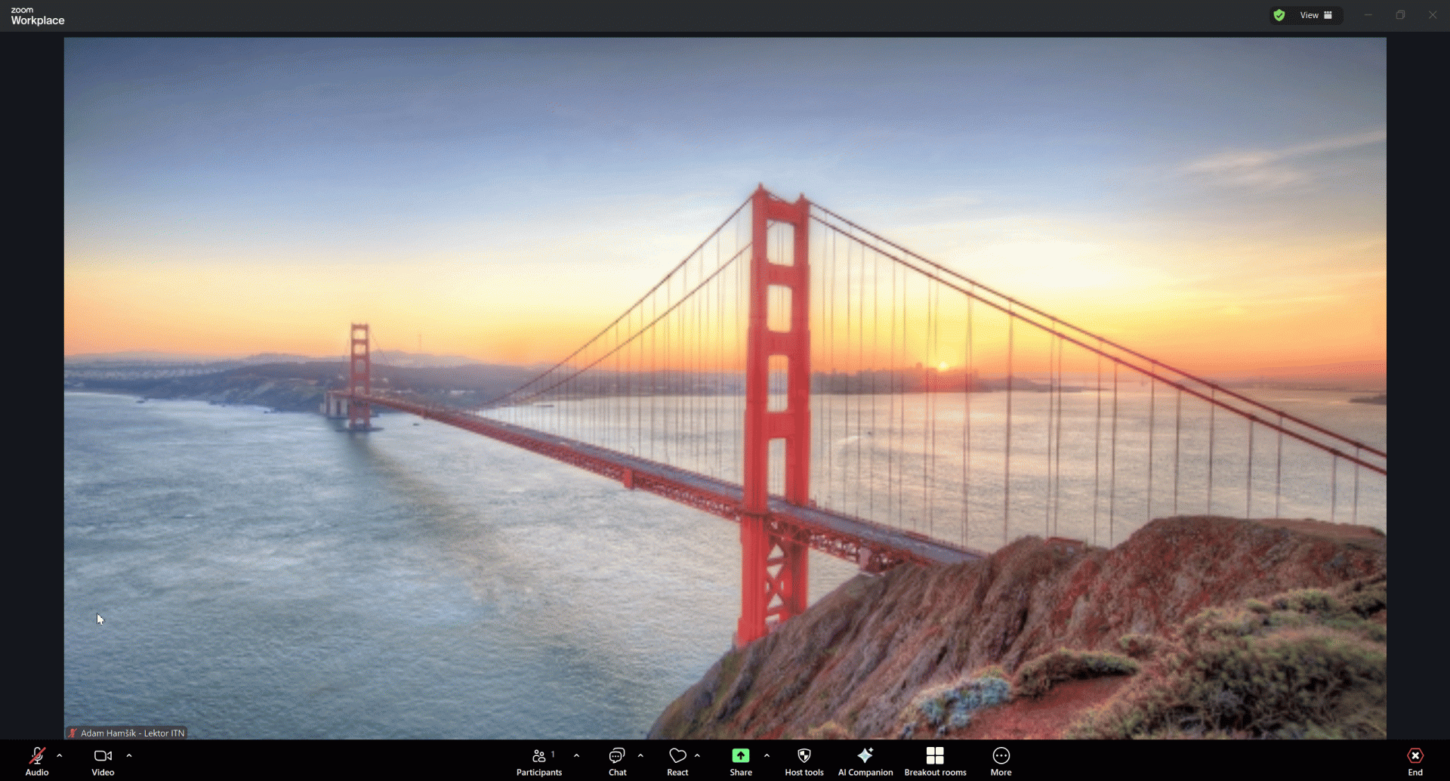
Task: Start screen sharing with Share
Action: [740, 761]
